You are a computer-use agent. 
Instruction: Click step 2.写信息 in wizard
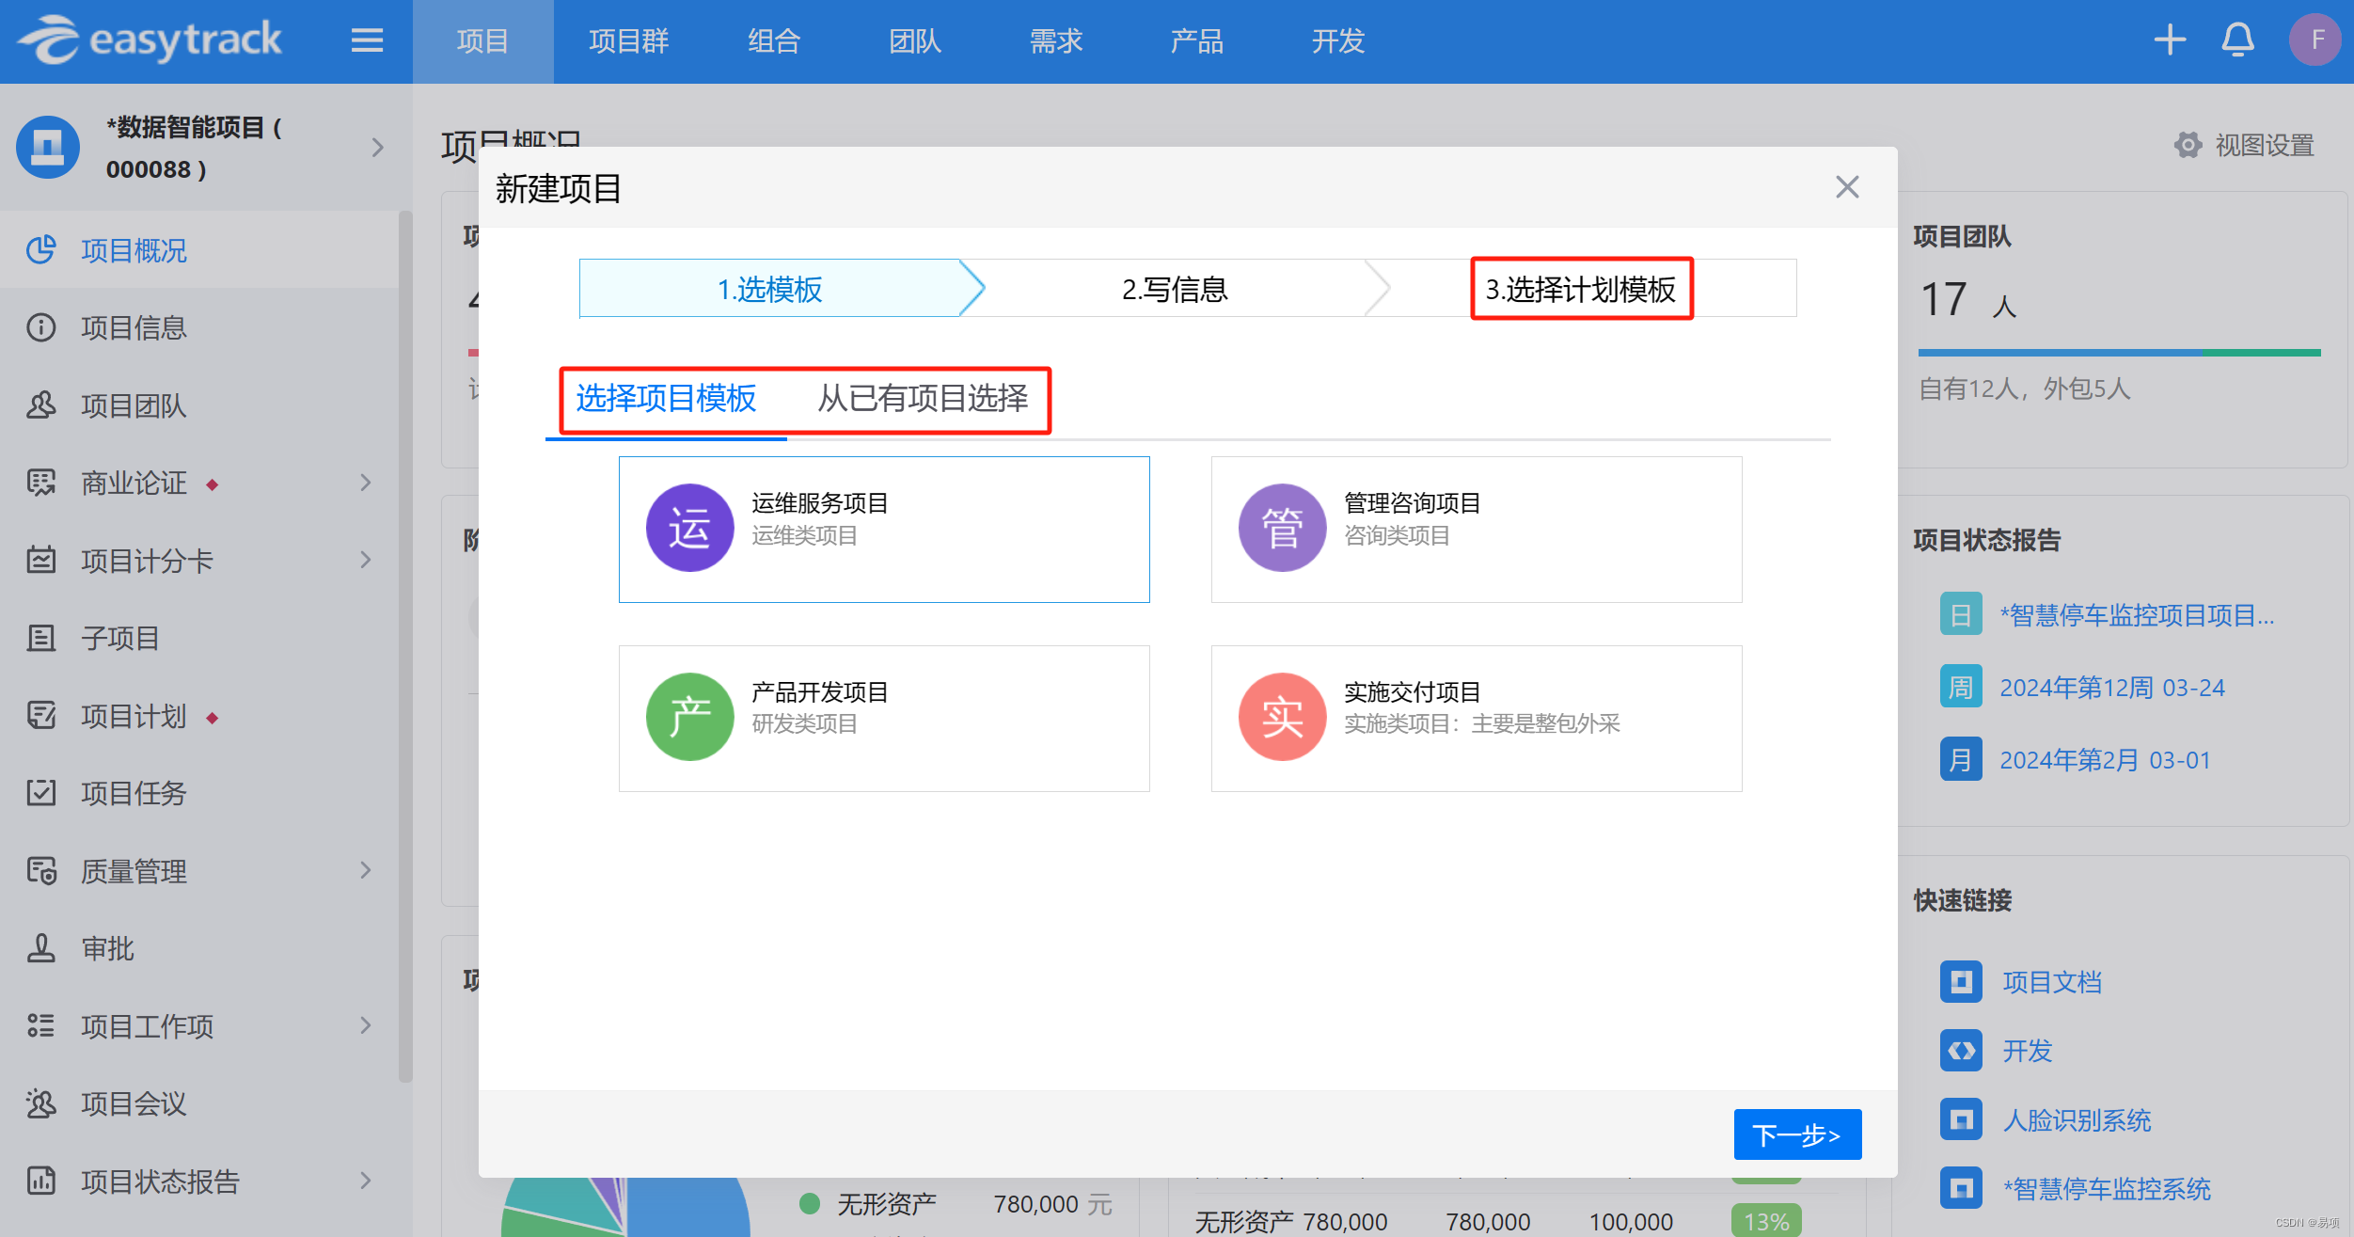click(1175, 289)
